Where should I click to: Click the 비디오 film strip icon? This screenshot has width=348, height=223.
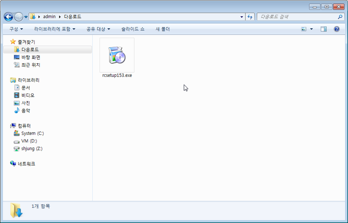tap(17, 95)
